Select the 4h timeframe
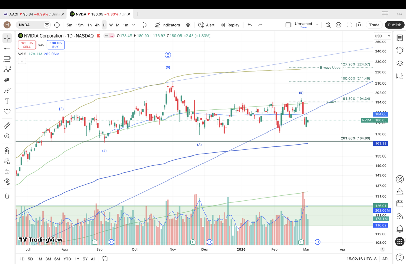This screenshot has height=264, width=406. [x=97, y=25]
